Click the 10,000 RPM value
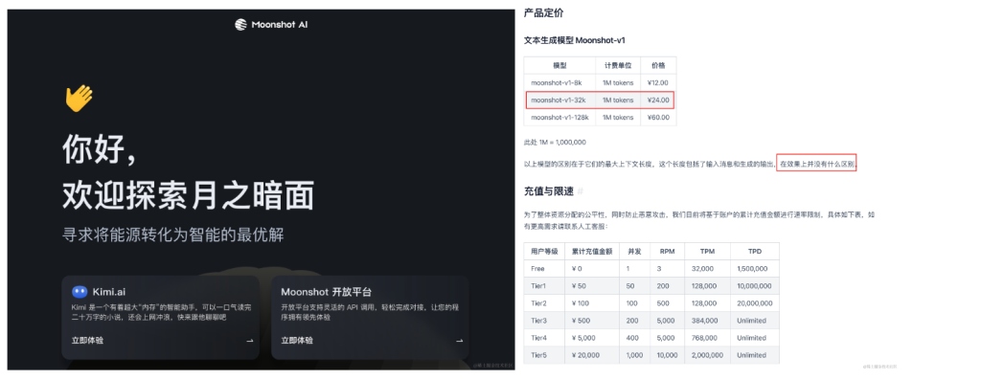The width and height of the screenshot is (981, 380). coord(667,355)
